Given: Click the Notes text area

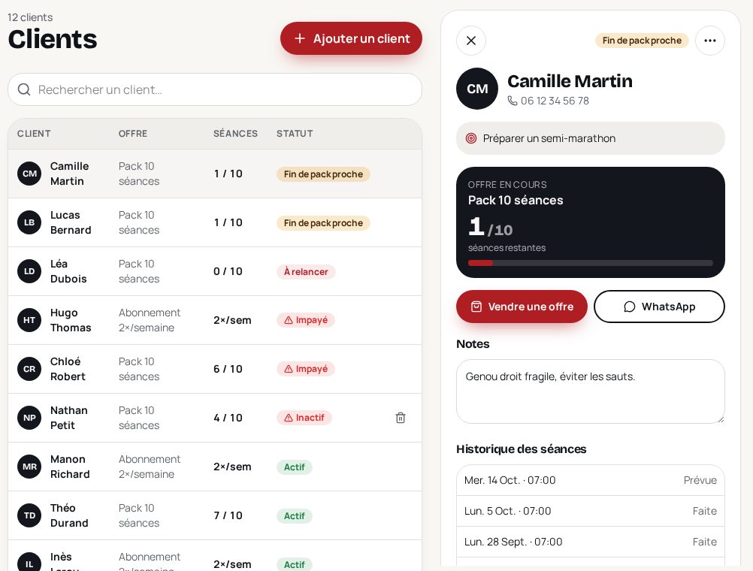Looking at the screenshot, I should pos(590,391).
